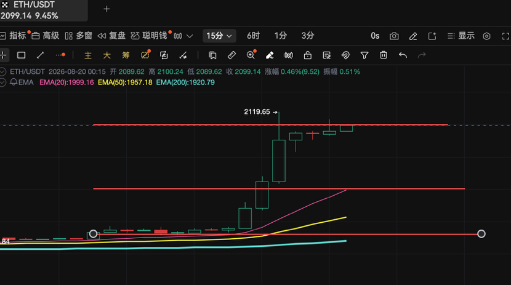Toggle fullscreen mode icon
Image resolution: width=511 pixels, height=285 pixels.
[505, 36]
